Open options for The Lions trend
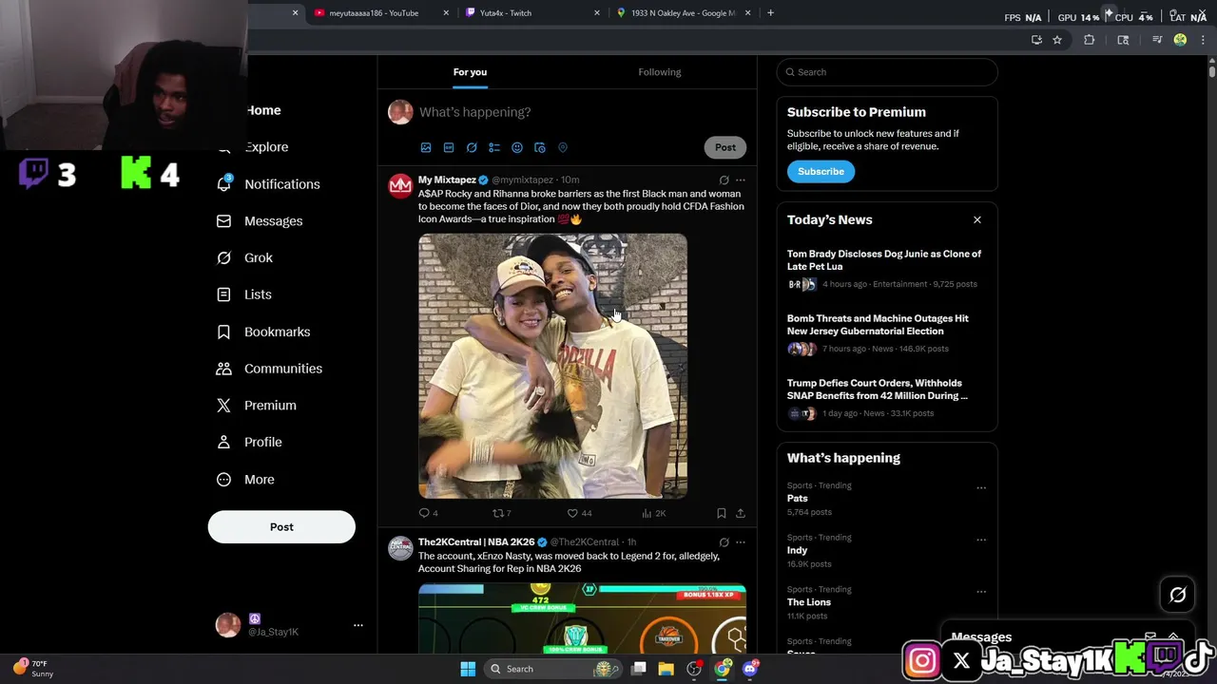Viewport: 1217px width, 684px height. pyautogui.click(x=981, y=592)
